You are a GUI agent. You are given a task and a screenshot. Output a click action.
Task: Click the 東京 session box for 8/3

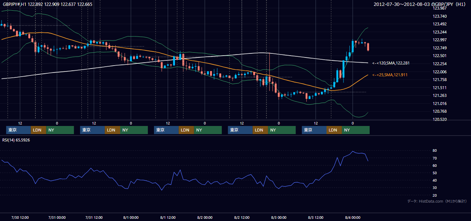pyautogui.click(x=314, y=130)
